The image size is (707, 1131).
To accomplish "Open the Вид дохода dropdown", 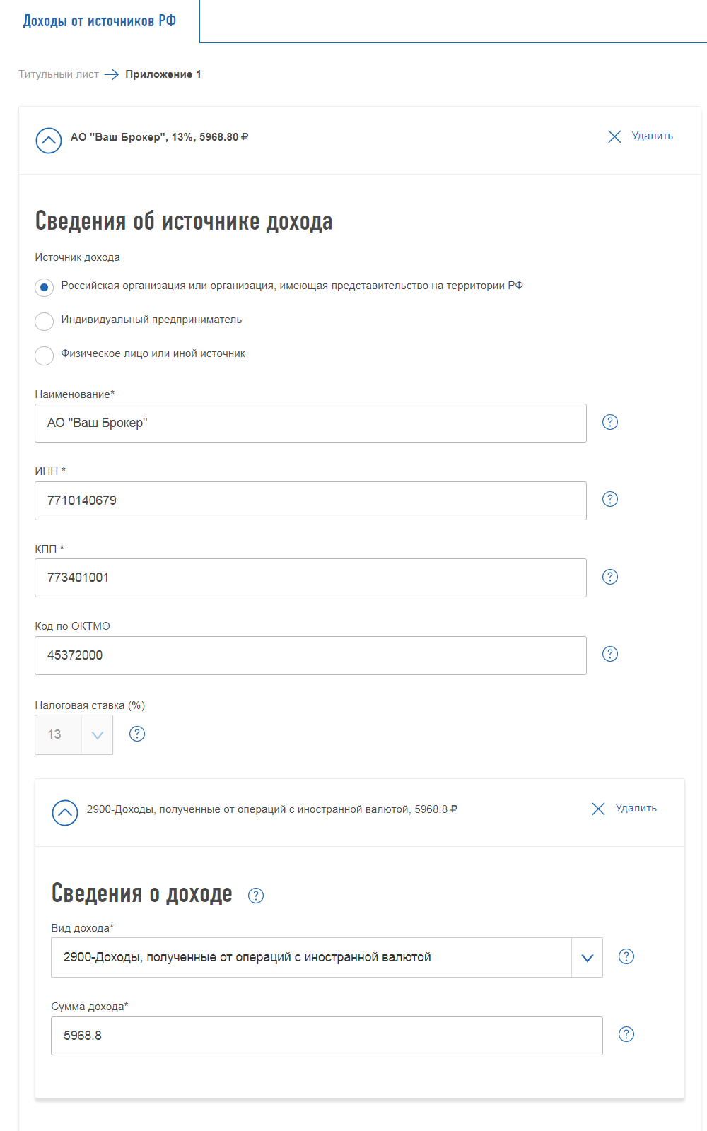I will pos(587,958).
